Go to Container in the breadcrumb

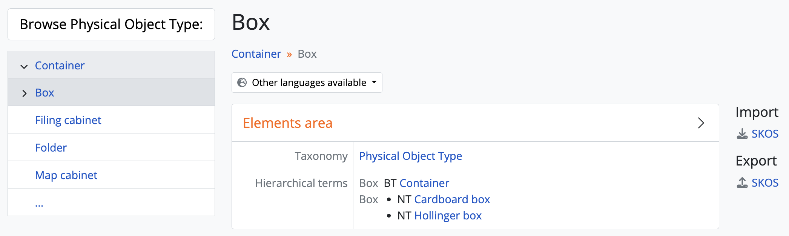pos(256,54)
